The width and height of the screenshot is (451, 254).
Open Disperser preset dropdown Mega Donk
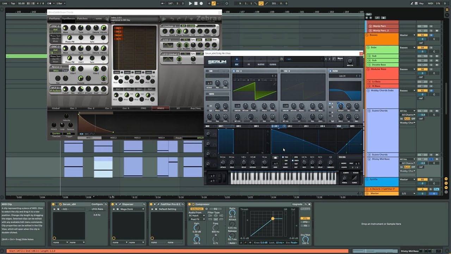(x=132, y=209)
